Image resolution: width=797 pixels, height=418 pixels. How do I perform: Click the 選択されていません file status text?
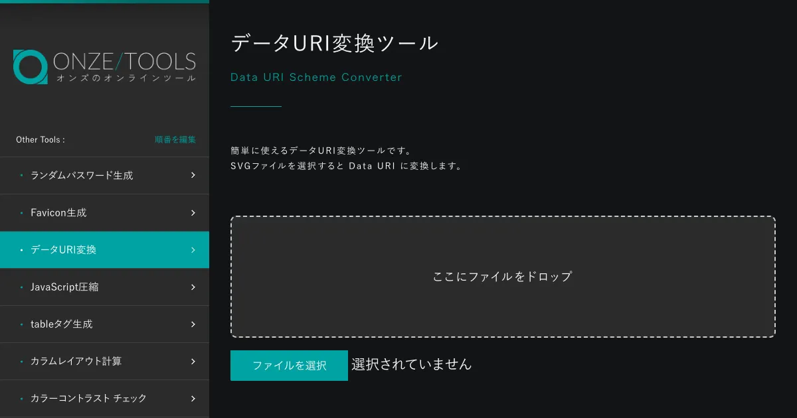411,364
